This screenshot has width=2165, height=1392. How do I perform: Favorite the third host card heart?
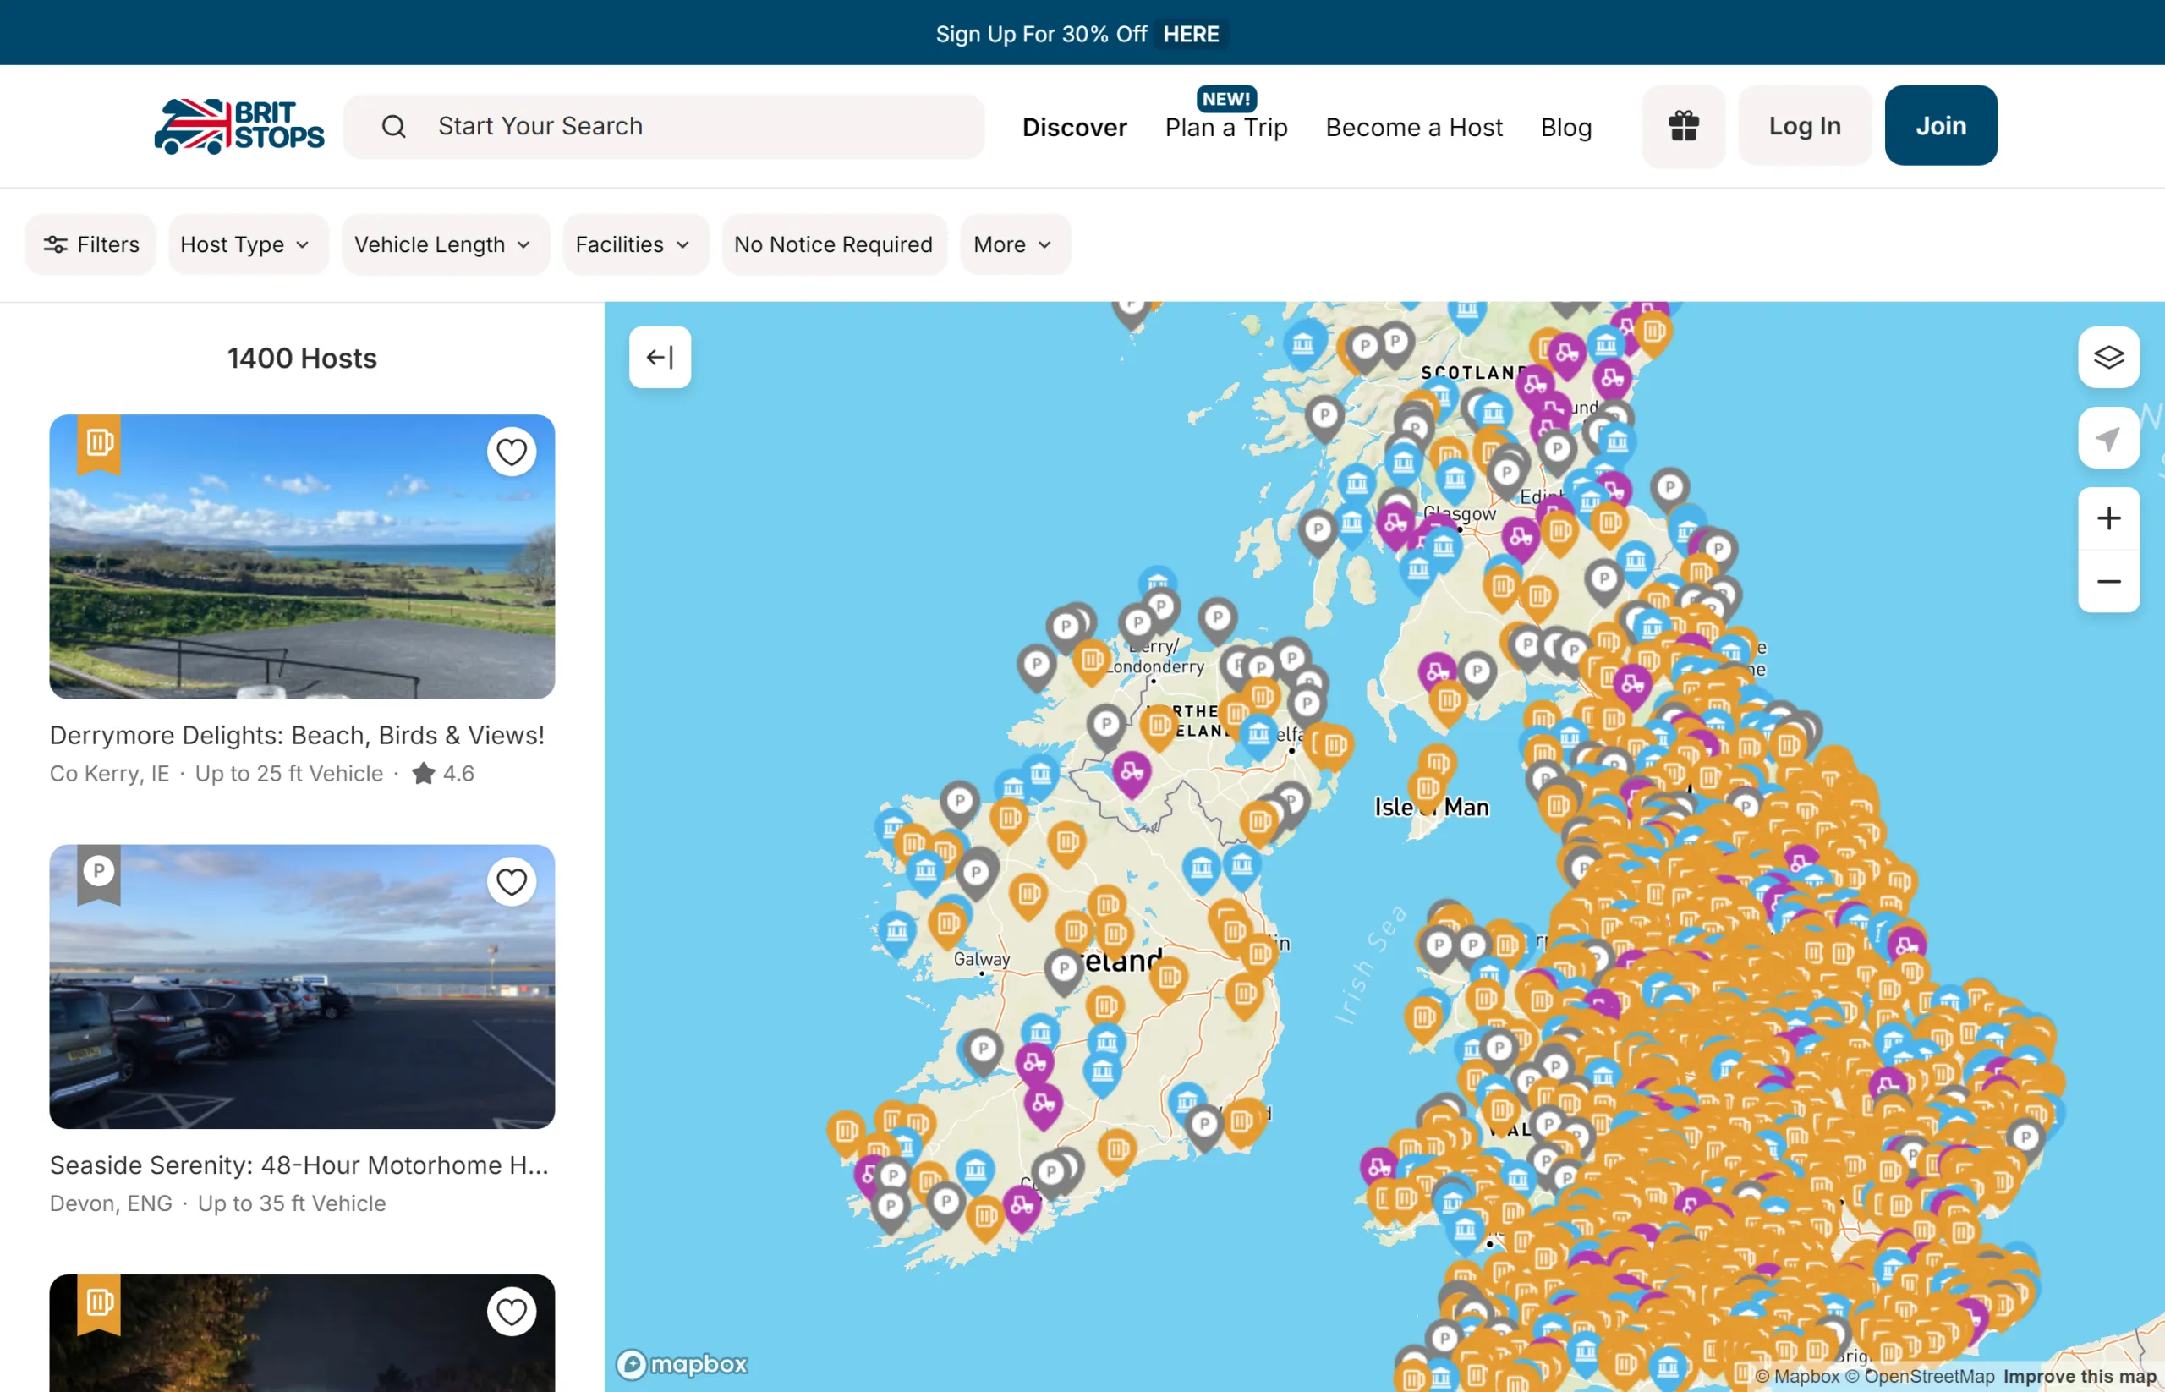pos(512,1312)
